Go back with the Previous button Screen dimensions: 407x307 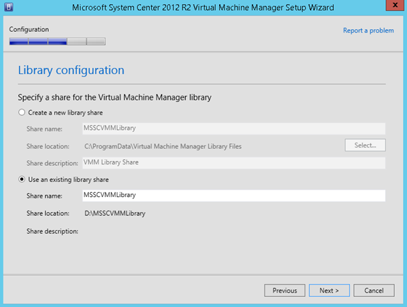[x=284, y=291]
